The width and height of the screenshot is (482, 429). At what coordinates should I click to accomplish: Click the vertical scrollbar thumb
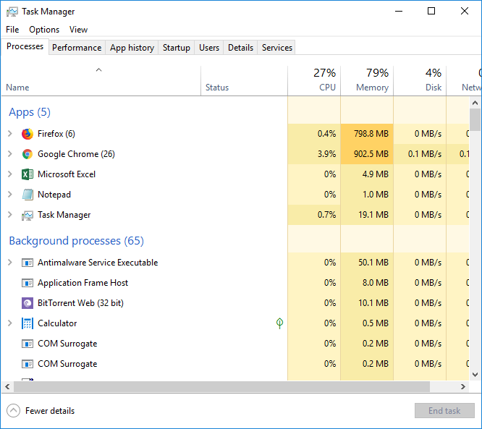[x=475, y=119]
